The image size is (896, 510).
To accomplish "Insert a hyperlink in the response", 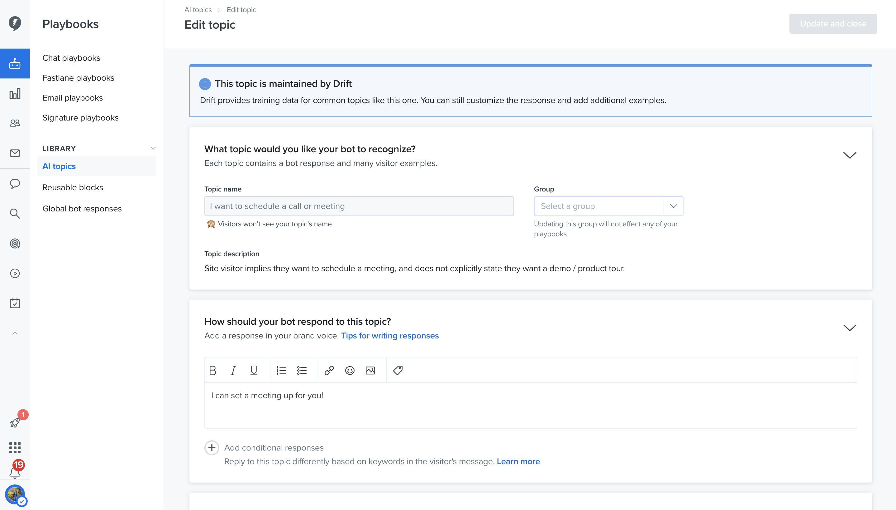I will point(329,370).
